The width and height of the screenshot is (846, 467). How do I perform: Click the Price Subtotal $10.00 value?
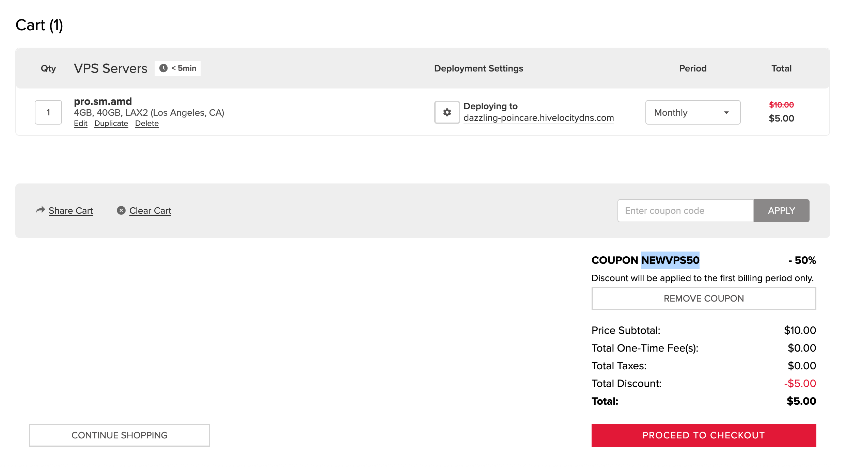800,331
